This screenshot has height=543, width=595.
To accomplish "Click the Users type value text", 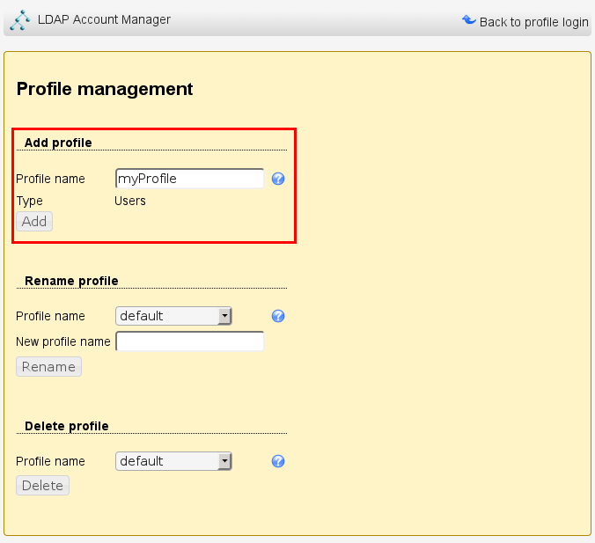I will (130, 201).
